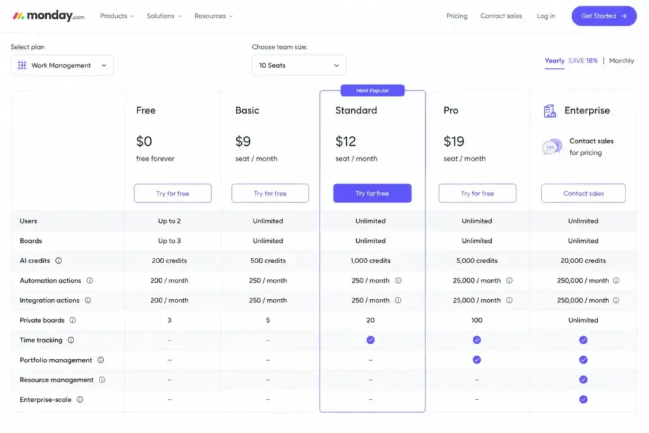Screen dimensions: 649x433
Task: Click the 20,000 credits cell
Action: (583, 261)
